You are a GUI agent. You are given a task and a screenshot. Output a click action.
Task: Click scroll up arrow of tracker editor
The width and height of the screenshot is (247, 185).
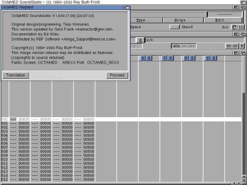(x=244, y=177)
